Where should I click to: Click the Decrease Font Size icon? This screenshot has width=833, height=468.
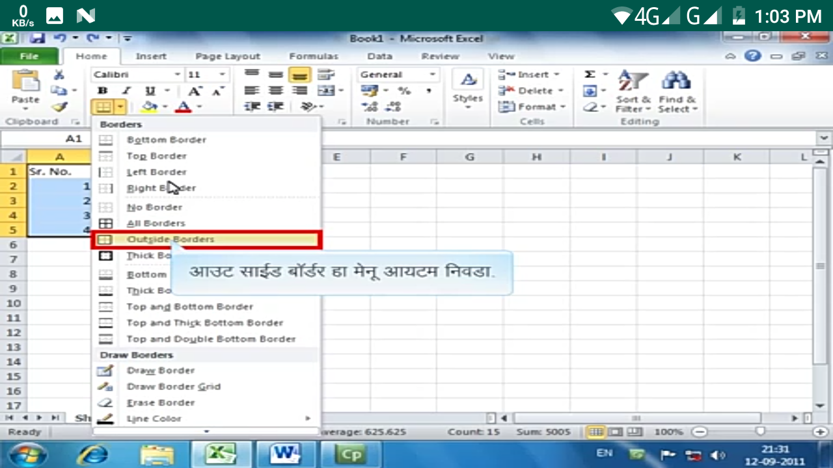pyautogui.click(x=217, y=91)
